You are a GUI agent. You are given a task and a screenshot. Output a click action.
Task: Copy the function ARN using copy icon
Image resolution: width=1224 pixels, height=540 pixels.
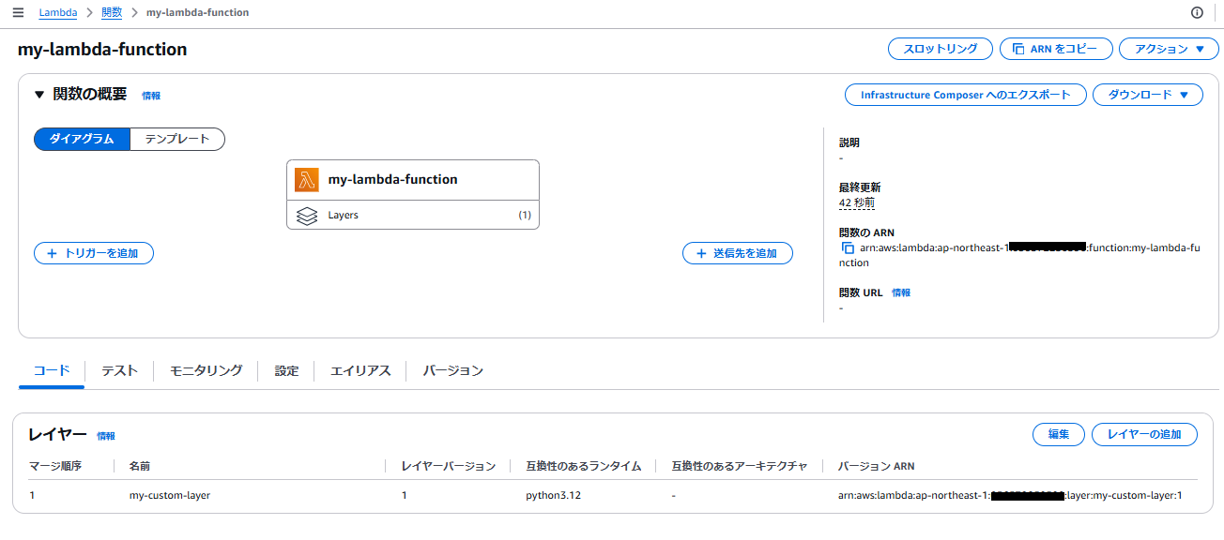point(848,248)
